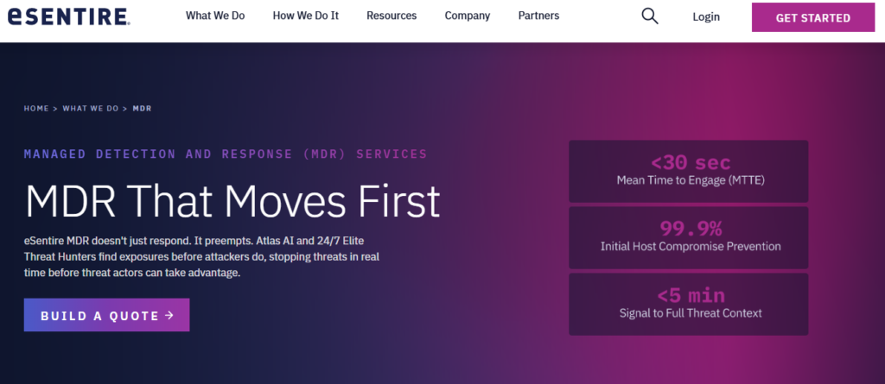Viewport: 885px width, 384px height.
Task: Select the MDR breadcrumb
Action: pyautogui.click(x=142, y=108)
